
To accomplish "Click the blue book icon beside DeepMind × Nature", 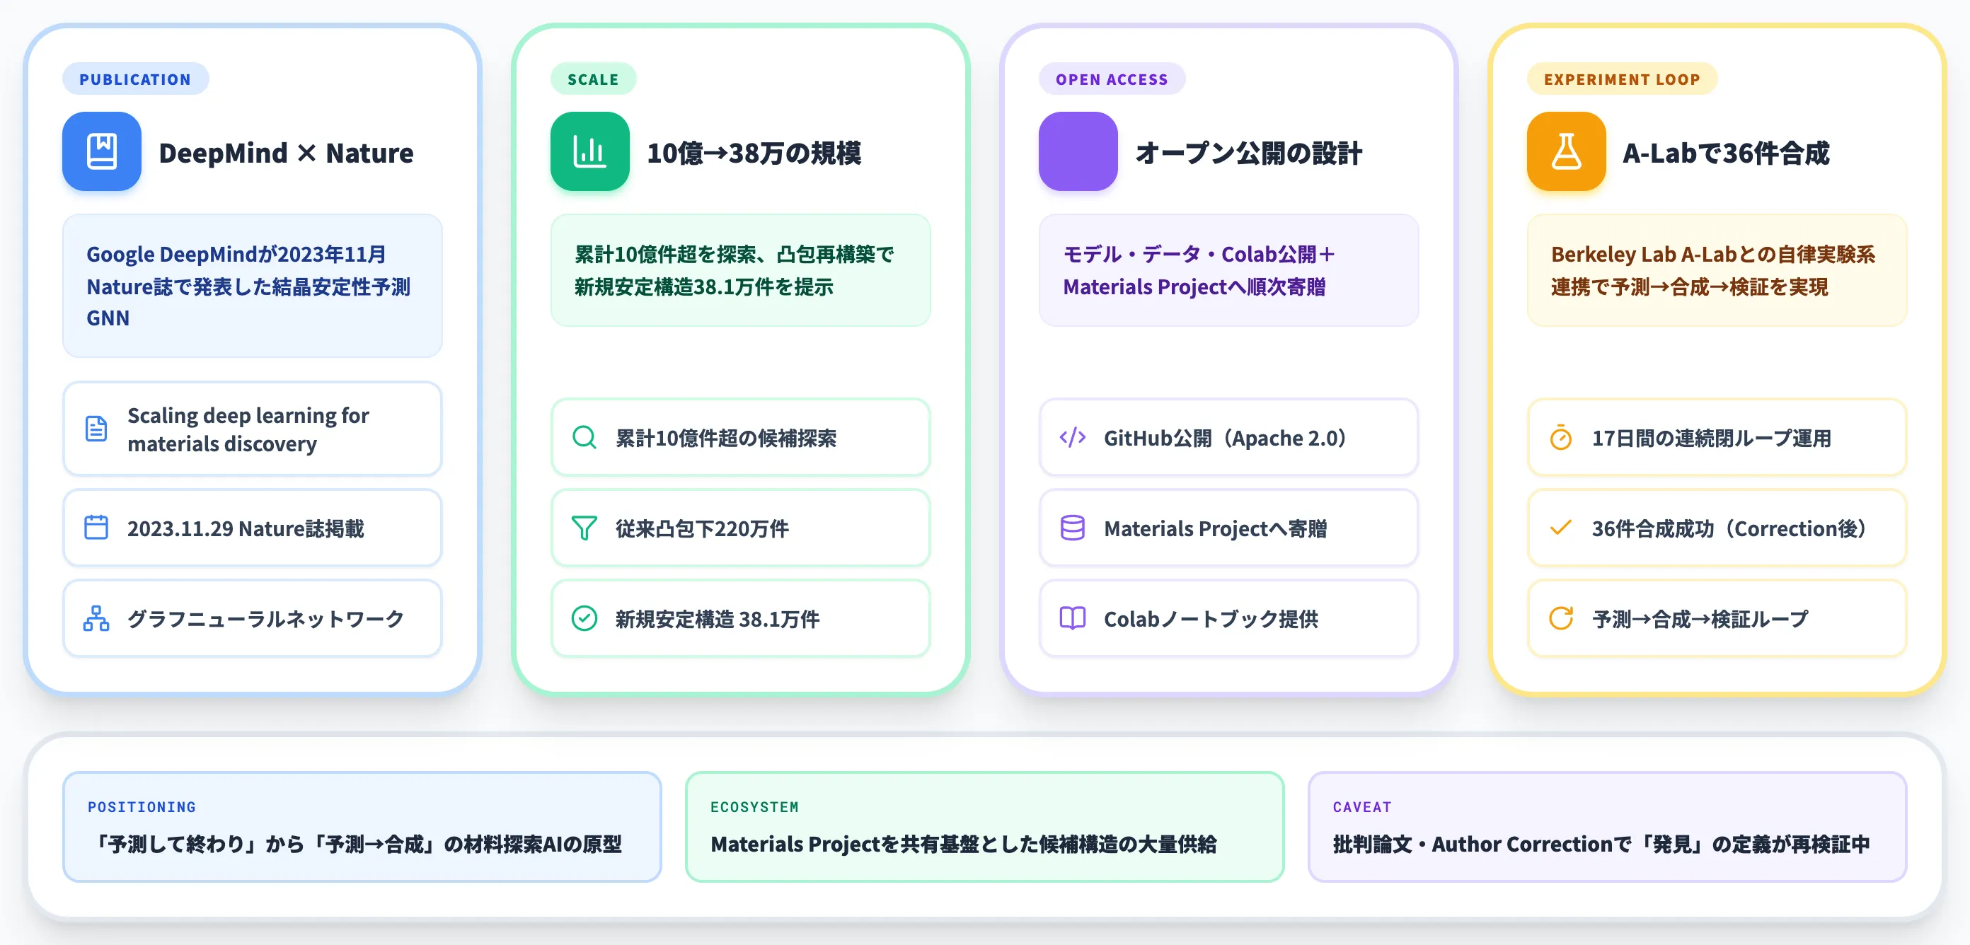I will coord(102,151).
